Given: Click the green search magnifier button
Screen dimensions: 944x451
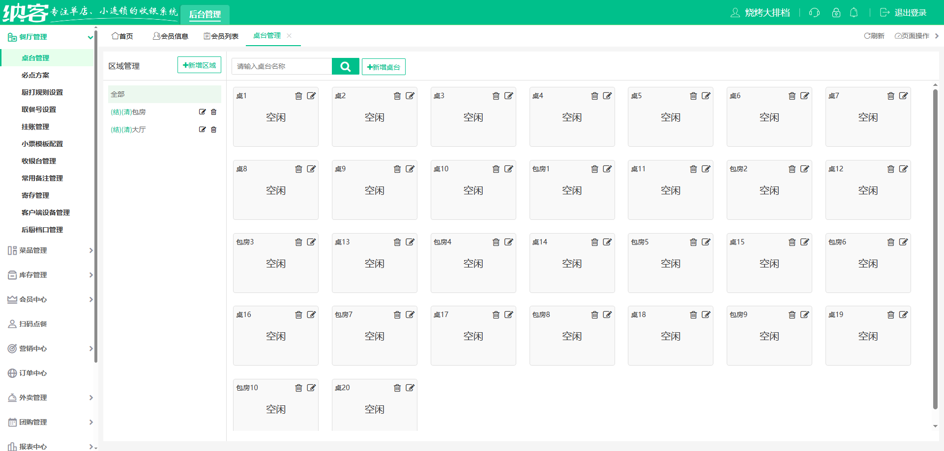Looking at the screenshot, I should pos(345,66).
